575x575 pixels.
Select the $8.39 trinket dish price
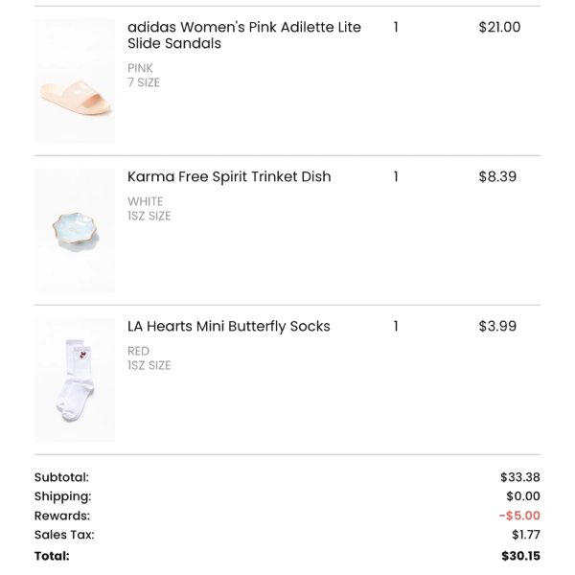pos(497,176)
